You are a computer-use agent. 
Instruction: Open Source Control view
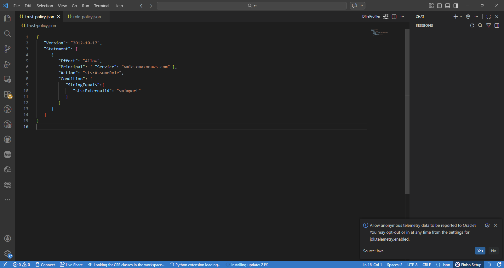(x=8, y=49)
